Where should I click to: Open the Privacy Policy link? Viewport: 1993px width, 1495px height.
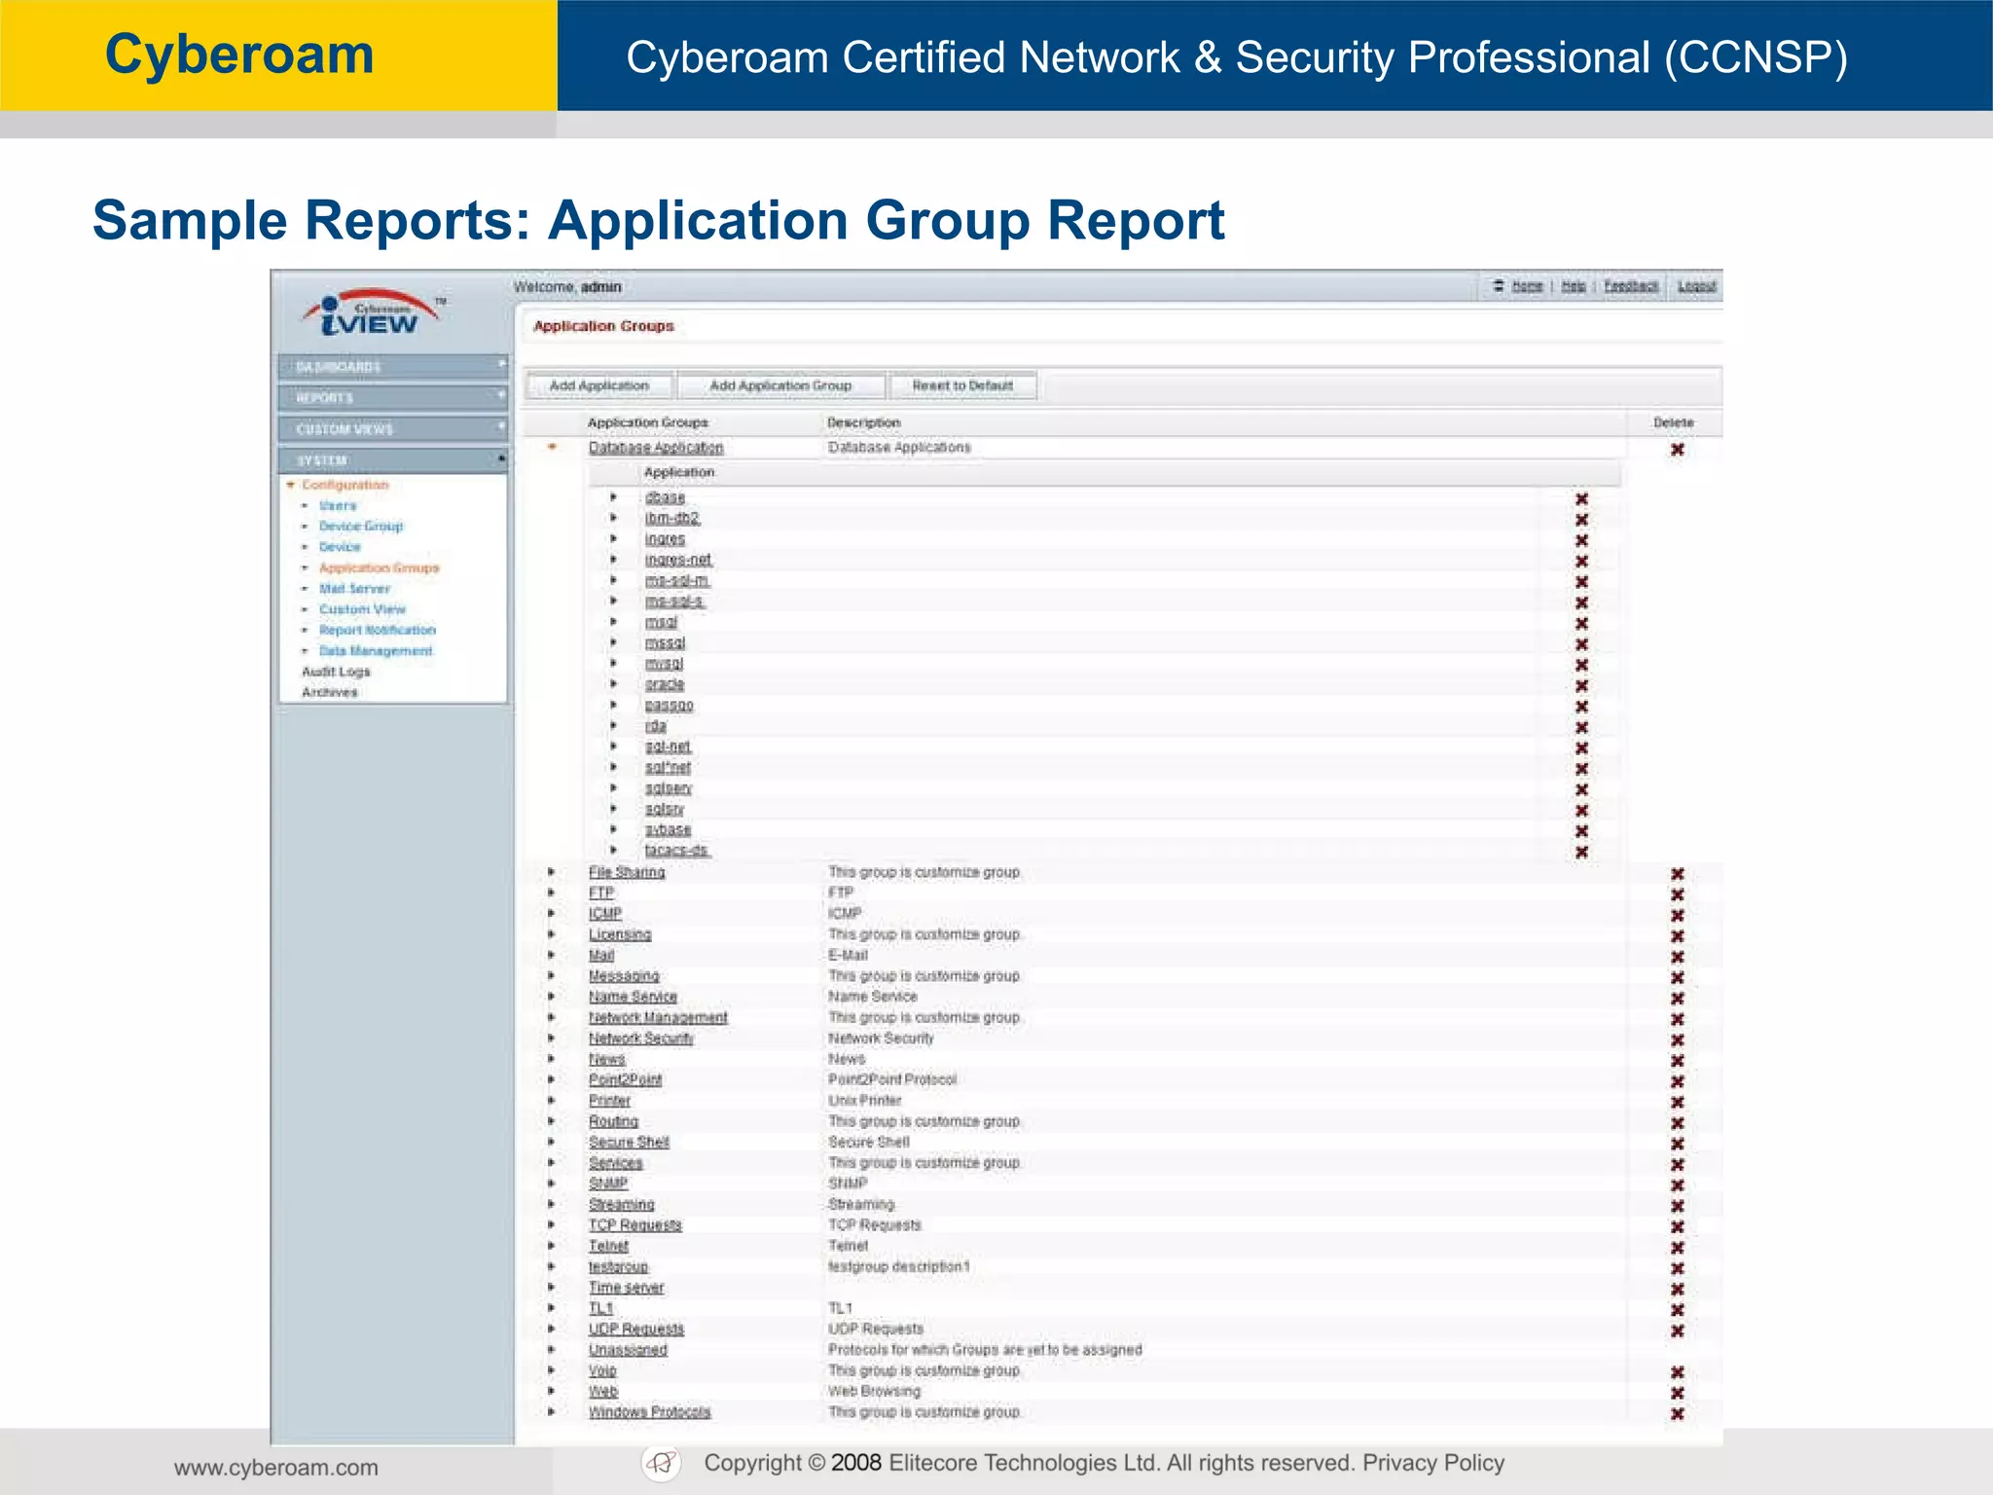tap(1433, 1463)
